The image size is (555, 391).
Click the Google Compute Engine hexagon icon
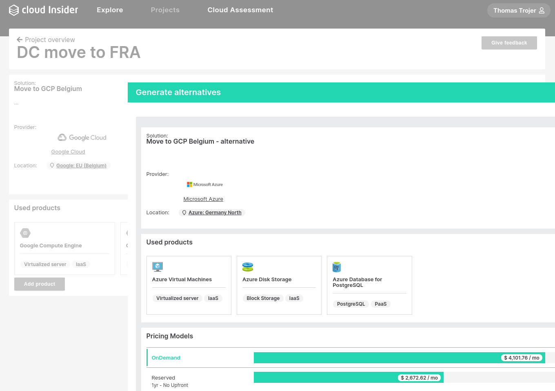tap(25, 233)
